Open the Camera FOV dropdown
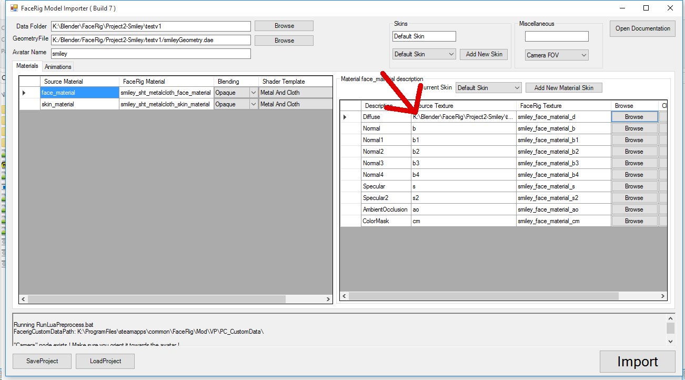Screen dimensions: 685x380 [x=557, y=55]
